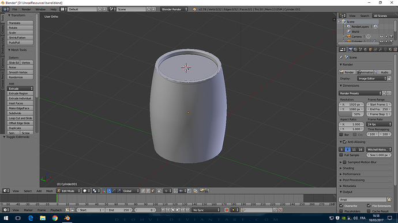Toggle the File Extensions checkbox

coord(369,206)
